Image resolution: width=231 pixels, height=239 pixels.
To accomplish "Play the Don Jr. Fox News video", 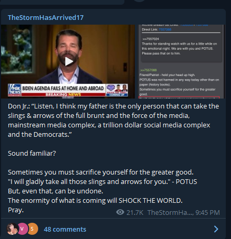I will pos(68,61).
